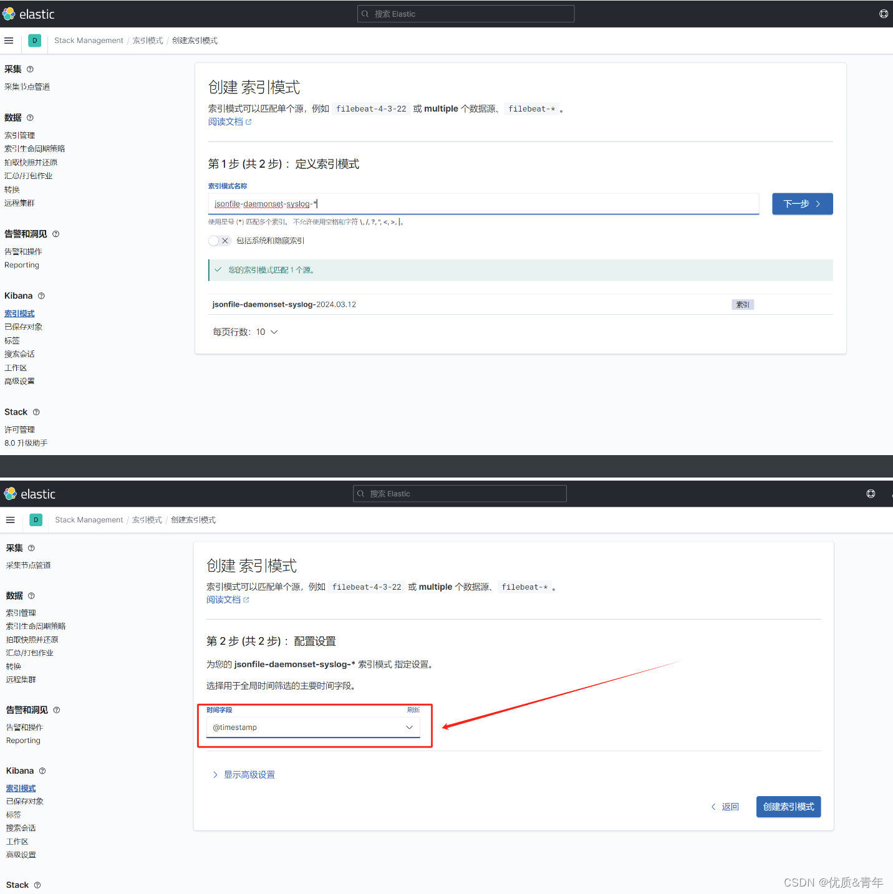Open the 每页行数 10 rows-per-page dropdown
The image size is (893, 894).
[x=245, y=332]
